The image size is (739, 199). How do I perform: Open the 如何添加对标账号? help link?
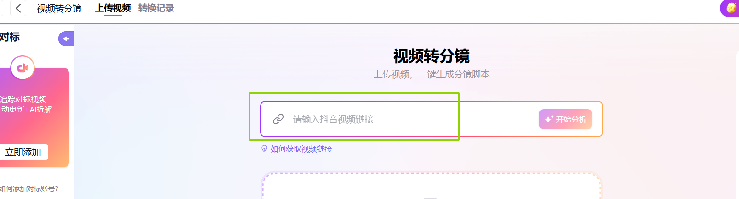[x=29, y=188]
